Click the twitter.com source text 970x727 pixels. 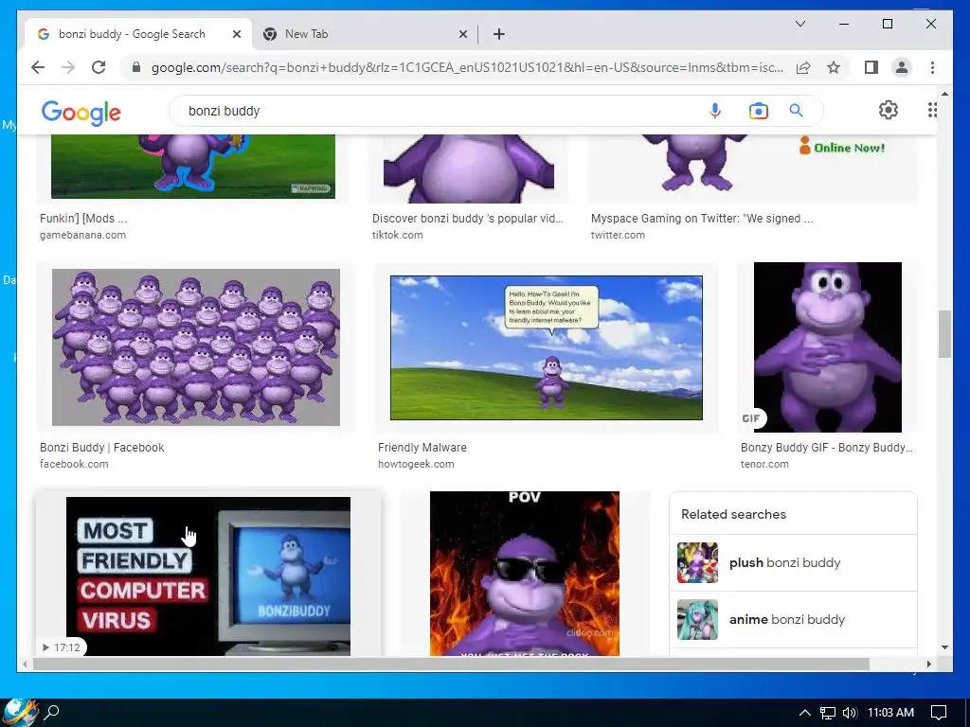click(618, 235)
